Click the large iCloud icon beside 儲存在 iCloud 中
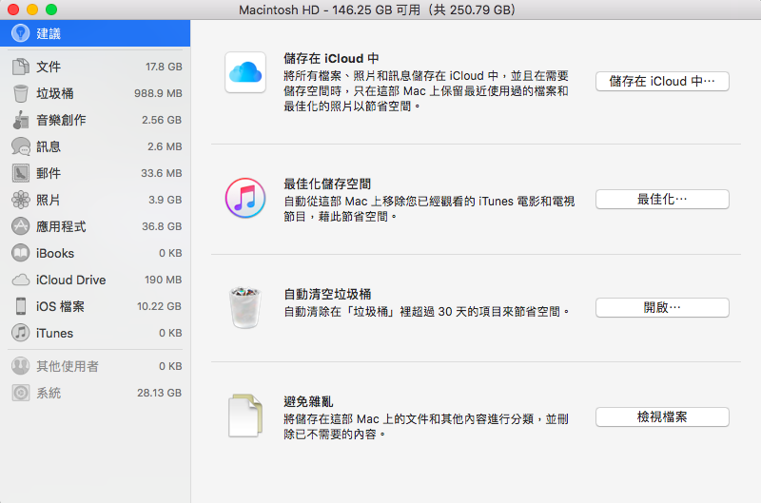 pos(245,72)
